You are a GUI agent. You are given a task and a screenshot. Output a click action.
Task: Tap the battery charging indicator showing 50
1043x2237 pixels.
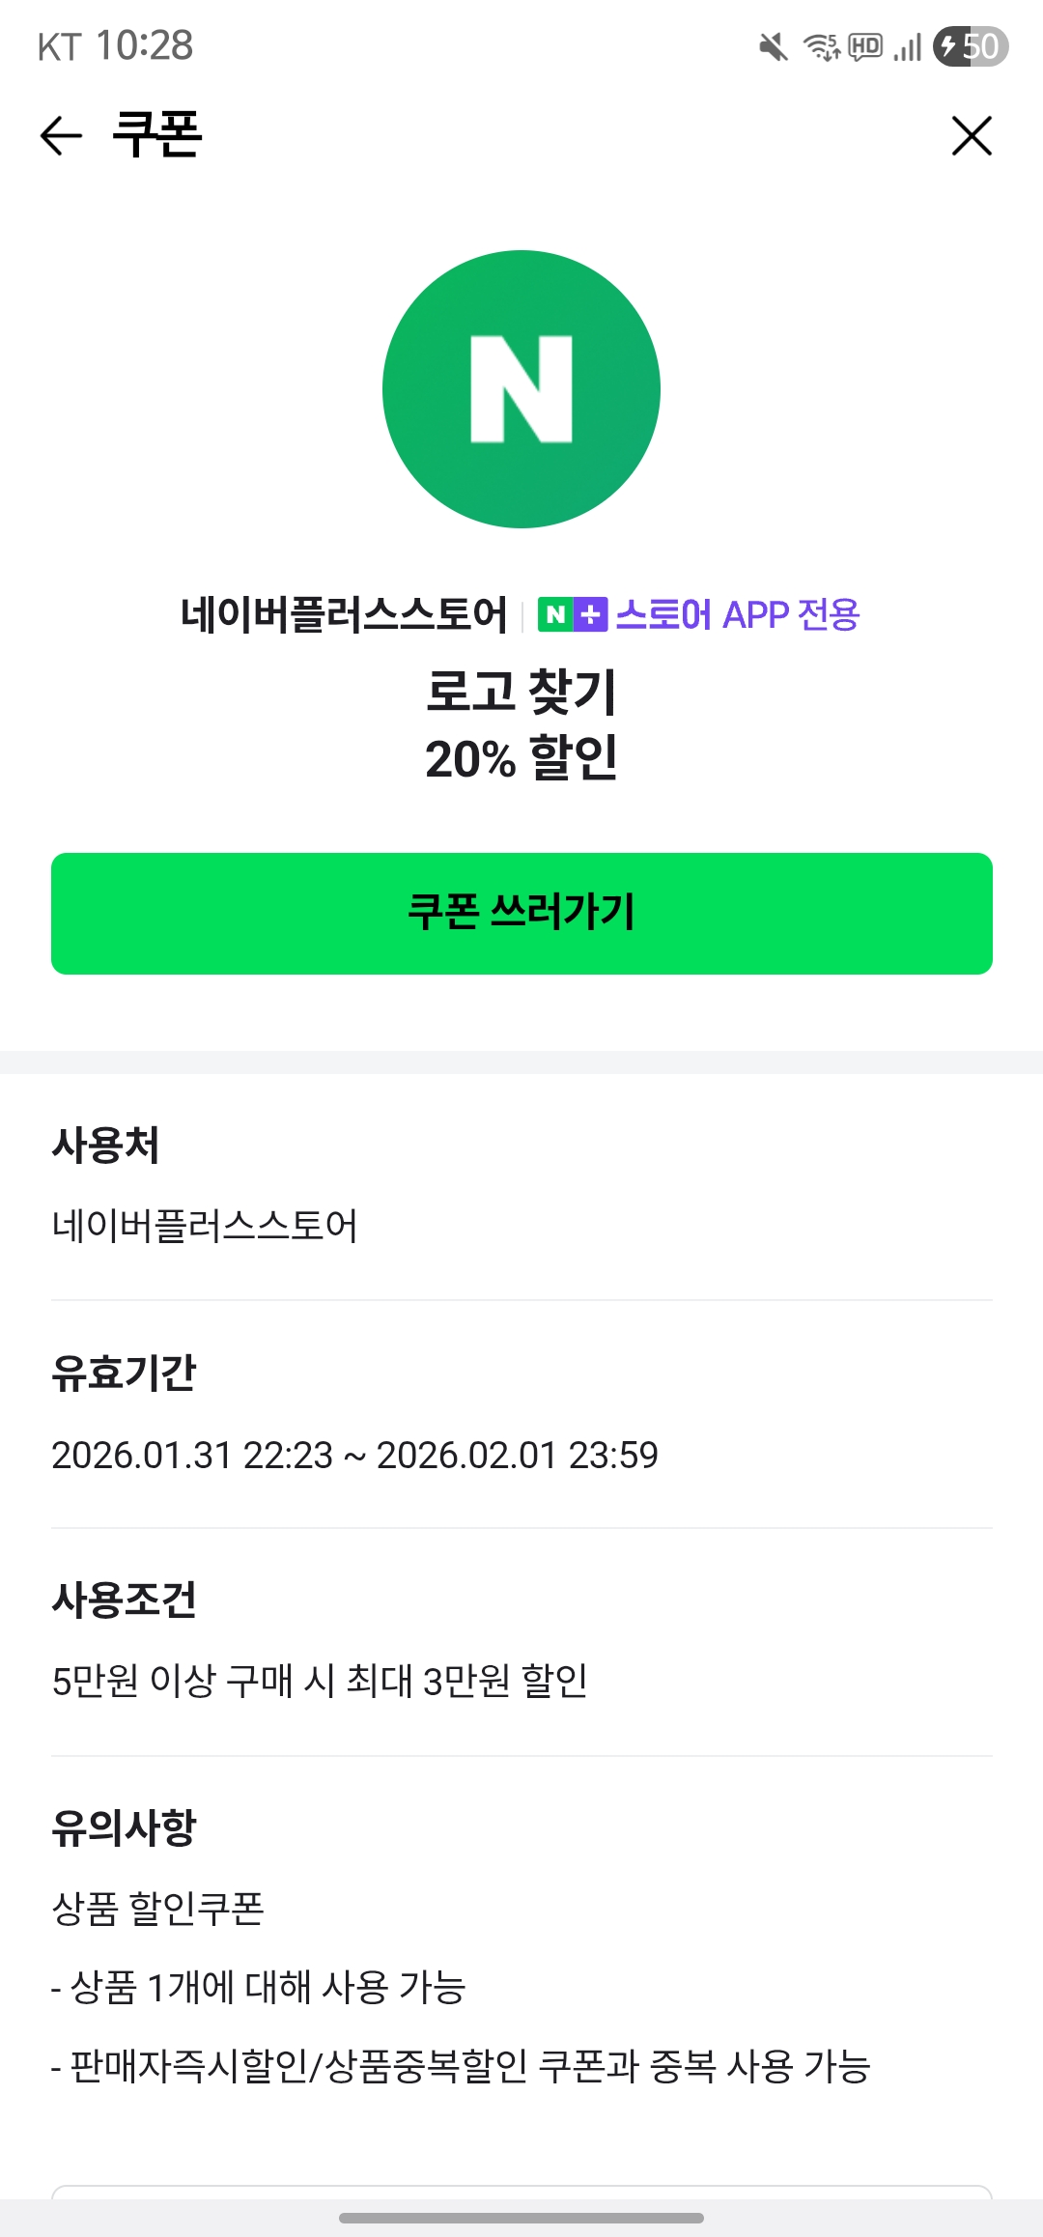click(x=971, y=46)
